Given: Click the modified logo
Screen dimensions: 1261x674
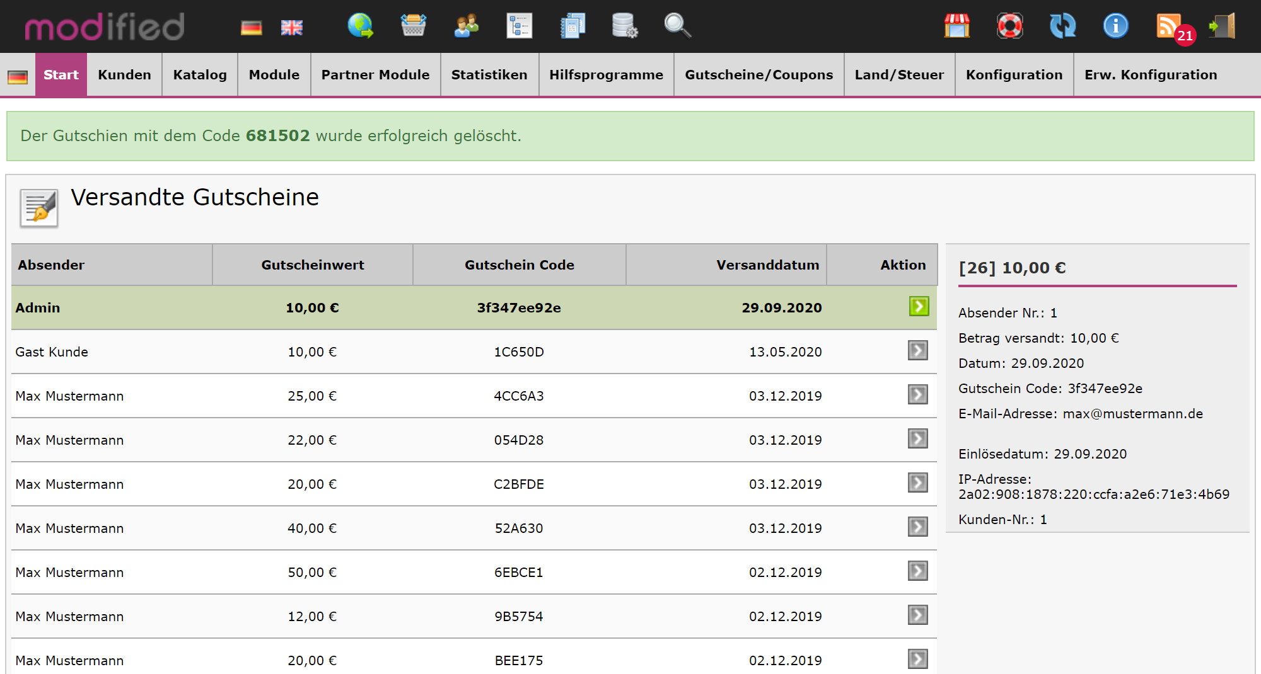Looking at the screenshot, I should coord(105,27).
